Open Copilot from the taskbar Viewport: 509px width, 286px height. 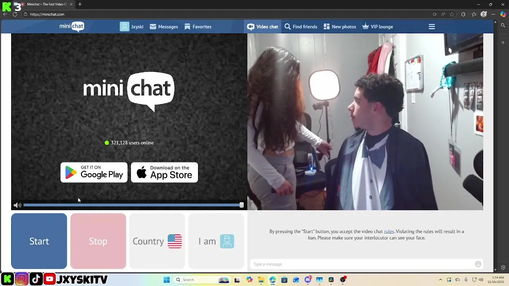(x=249, y=280)
